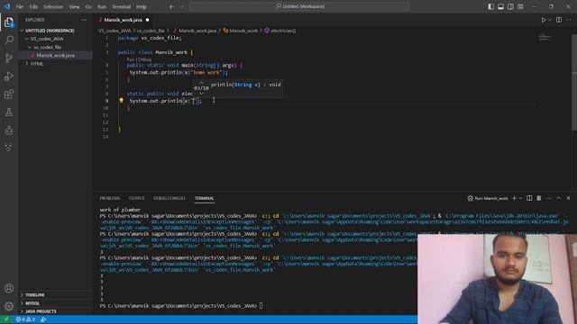The width and height of the screenshot is (577, 324).
Task: Open the Search view in the activity bar
Action: point(9,40)
